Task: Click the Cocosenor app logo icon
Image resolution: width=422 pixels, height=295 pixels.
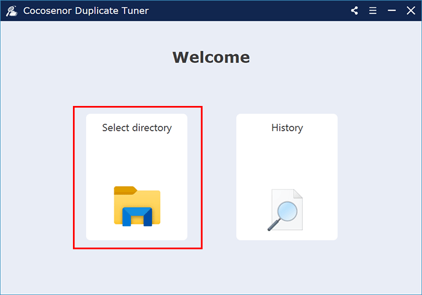Action: point(11,11)
